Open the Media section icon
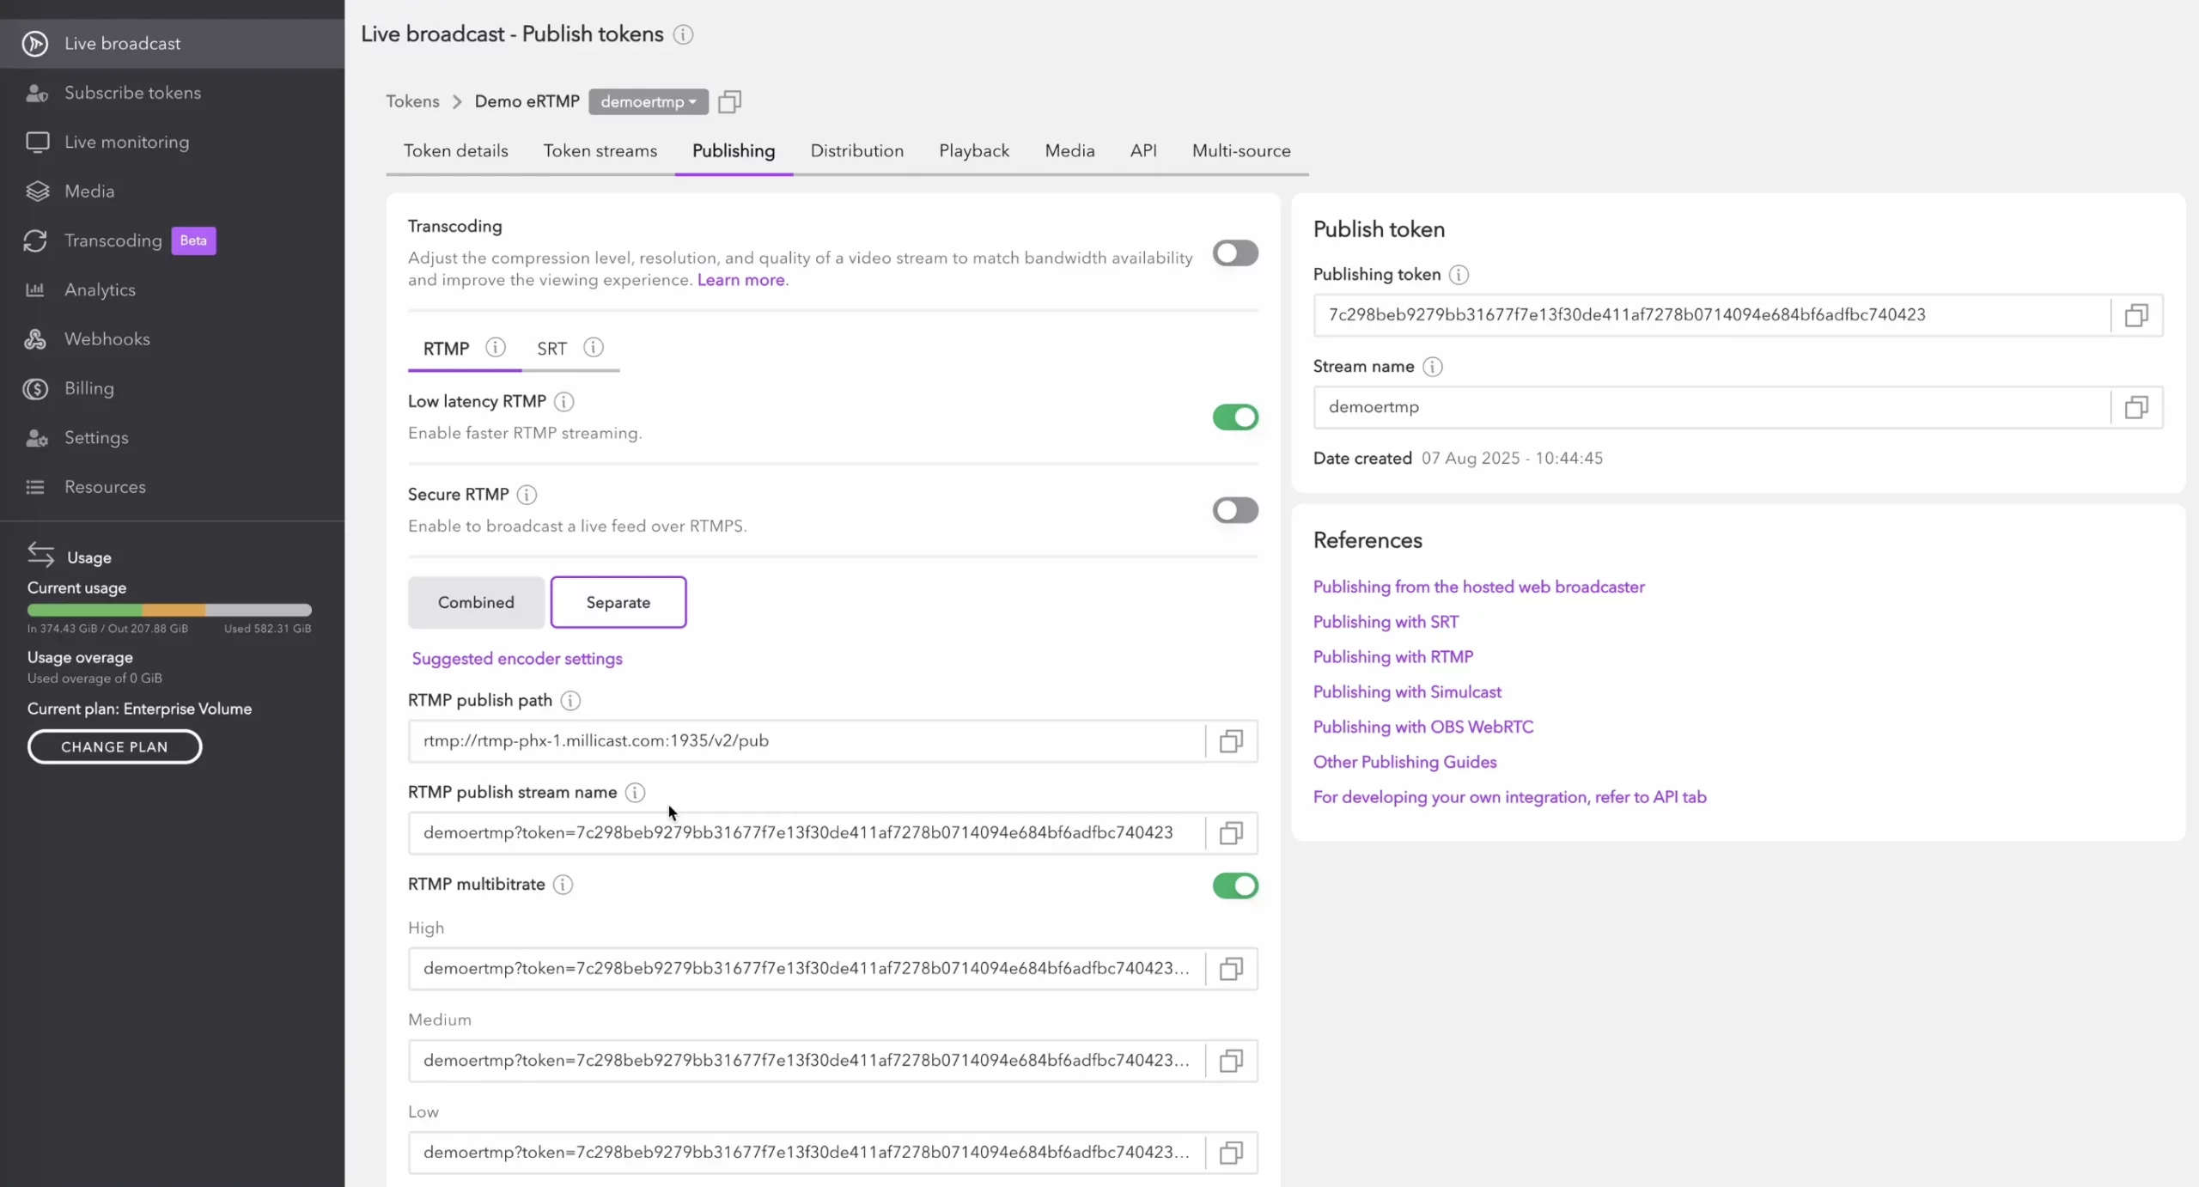Screen dimensions: 2199x1187 pyautogui.click(x=36, y=191)
